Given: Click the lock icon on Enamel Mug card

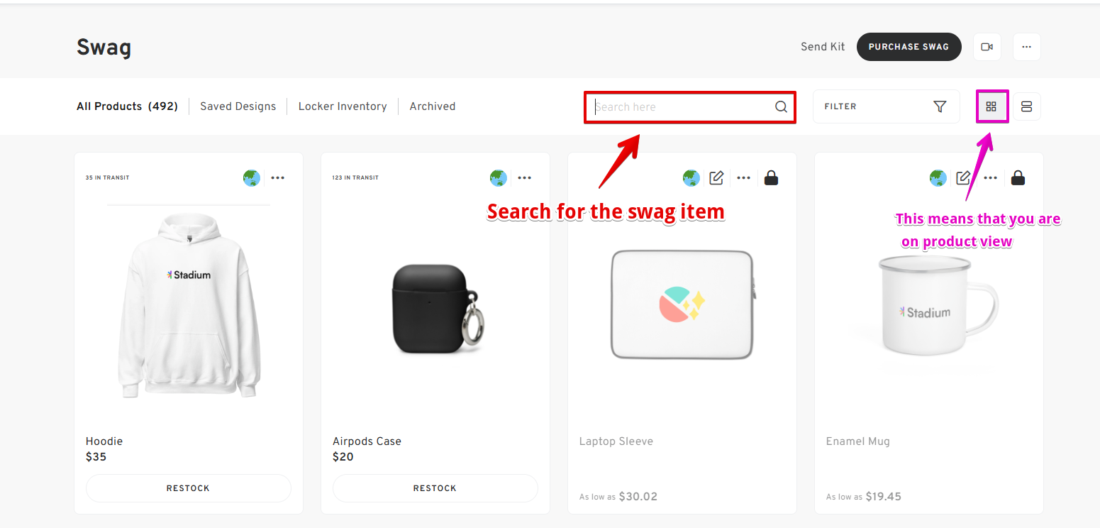Looking at the screenshot, I should 1018,178.
